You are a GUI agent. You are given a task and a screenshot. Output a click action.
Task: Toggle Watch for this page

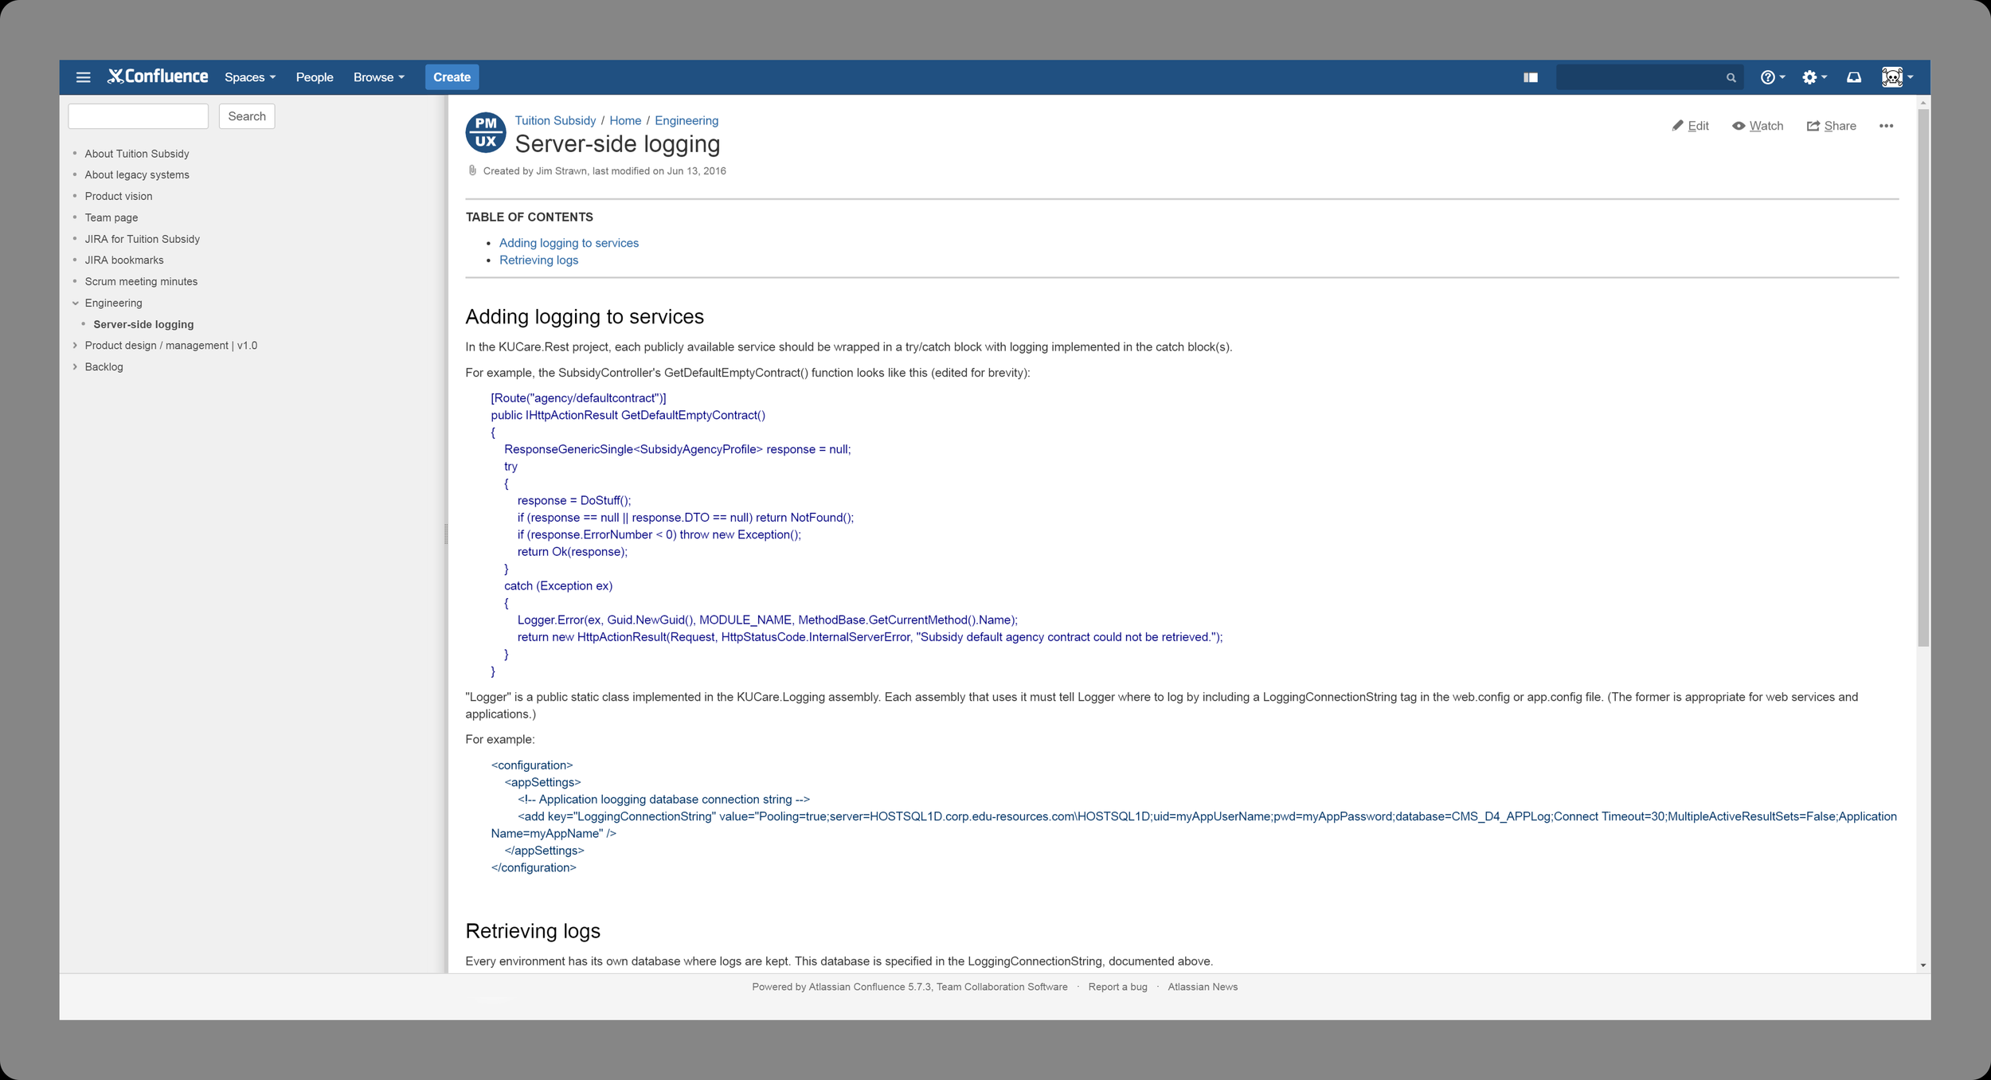point(1758,126)
